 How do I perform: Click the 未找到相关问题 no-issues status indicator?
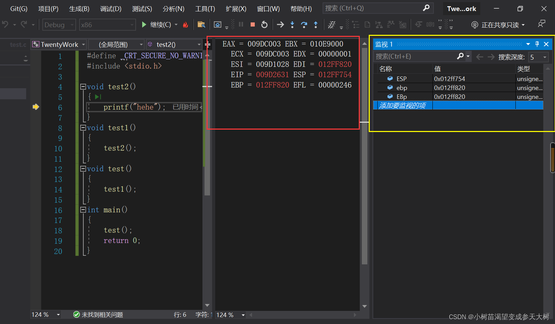98,315
